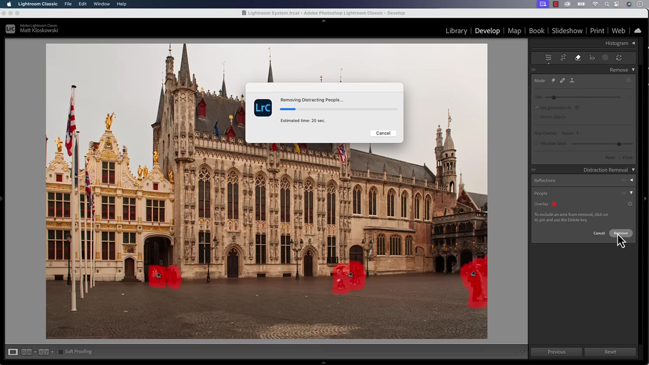The width and height of the screenshot is (649, 365).
Task: Choose Remove mode eraser icon
Action: point(553,80)
